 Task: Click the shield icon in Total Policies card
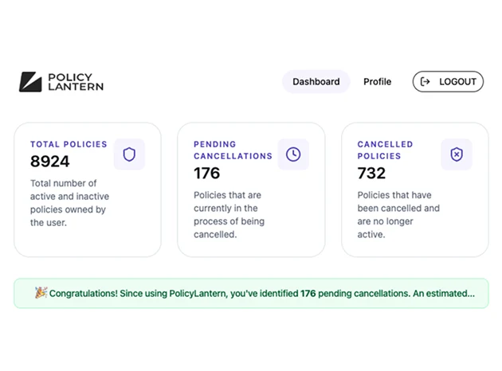click(x=129, y=154)
